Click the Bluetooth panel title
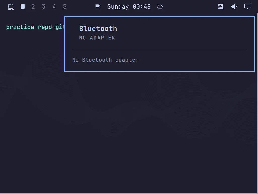Screen dimensions: 258x194 [98, 29]
